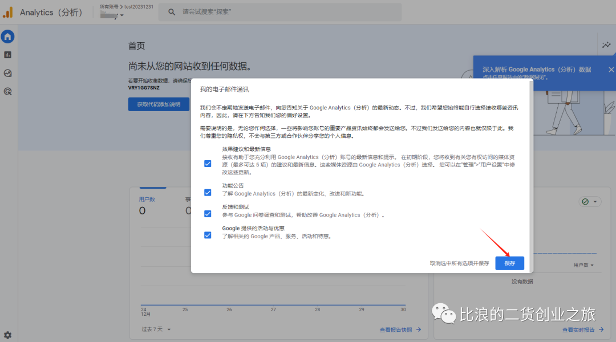The width and height of the screenshot is (616, 342).
Task: Click the 首页 page heading
Action: click(x=136, y=46)
